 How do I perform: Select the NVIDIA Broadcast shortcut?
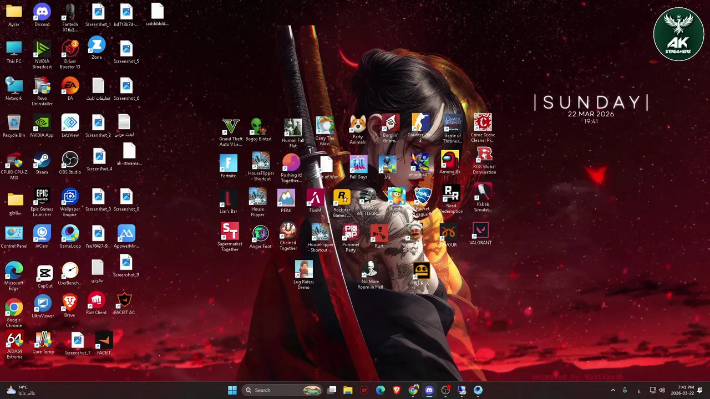click(42, 54)
